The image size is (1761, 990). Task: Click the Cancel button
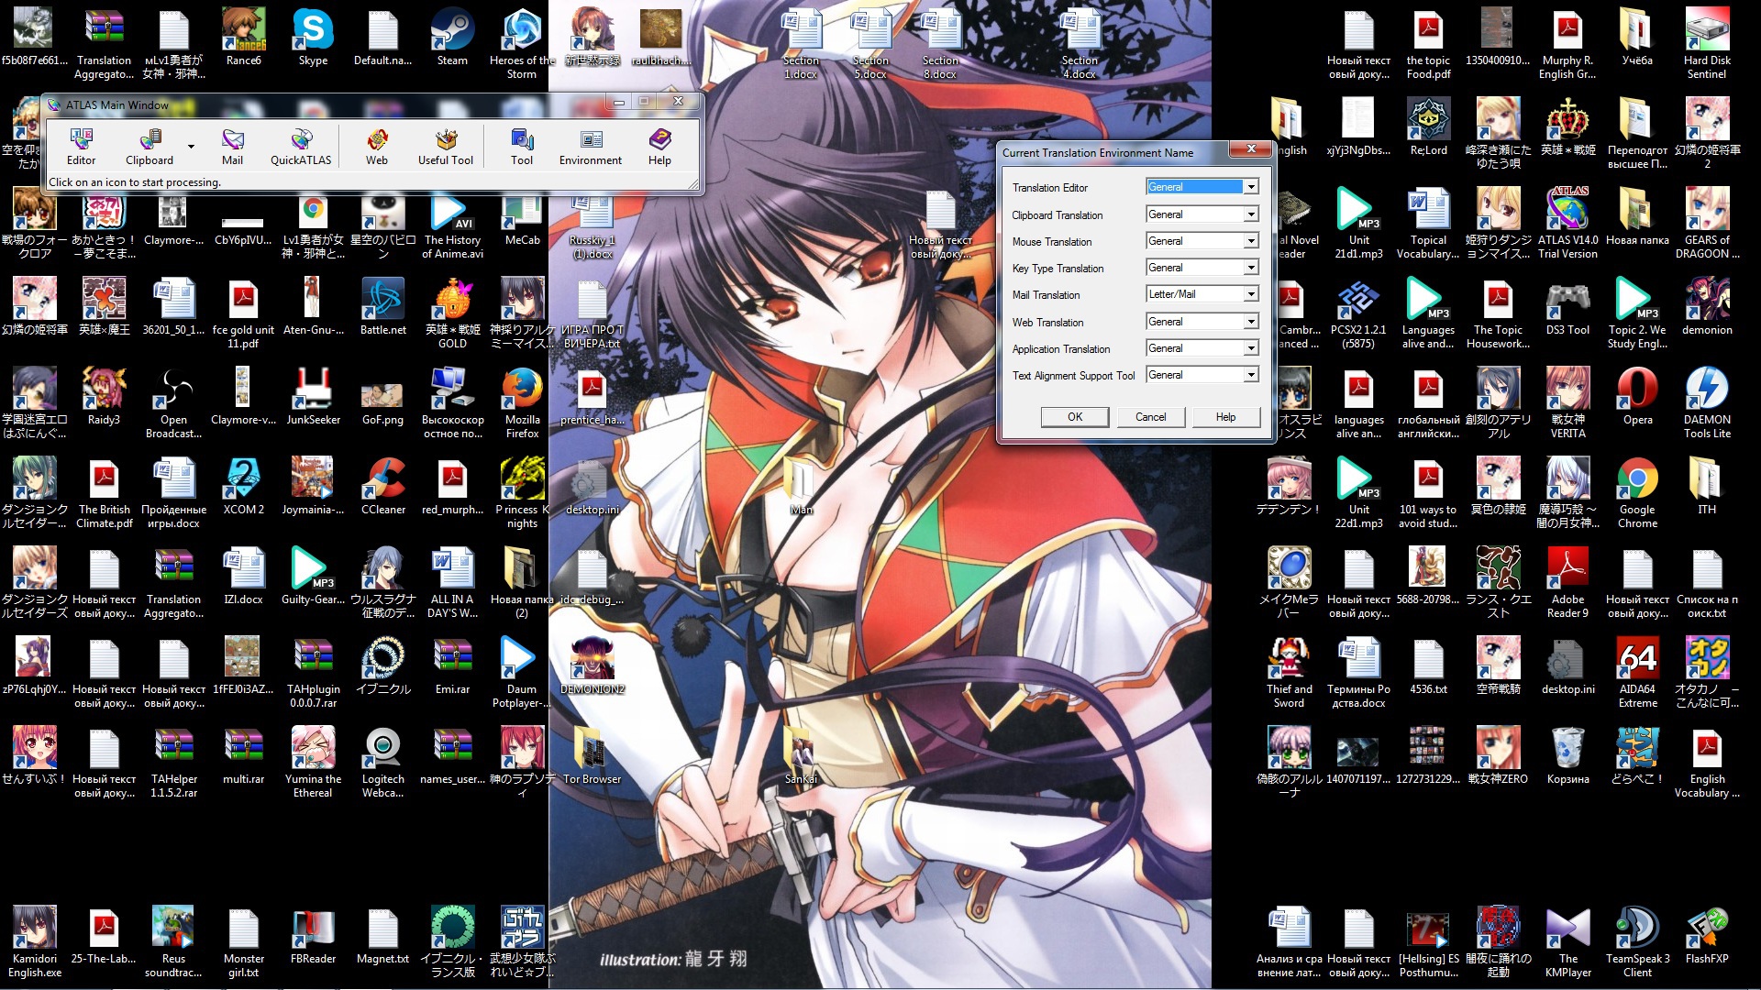1150,417
